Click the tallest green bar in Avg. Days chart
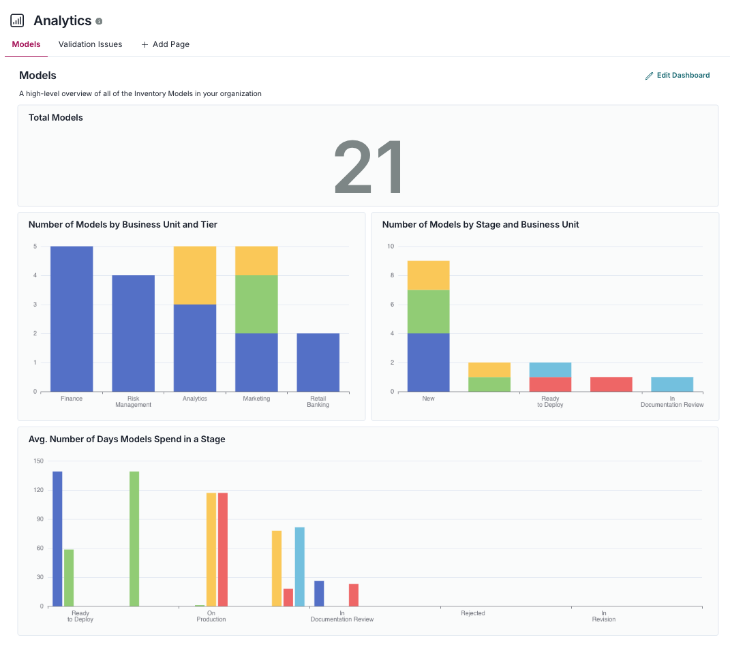 pos(134,538)
